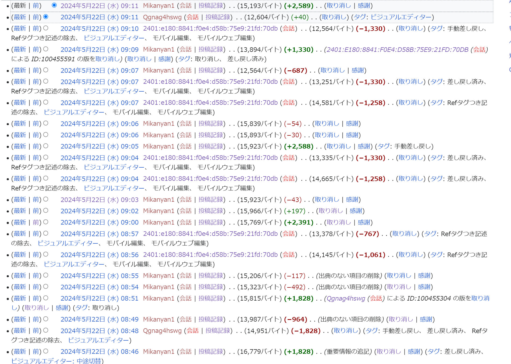This screenshot has height=364, width=511.
Task: Click 感謝 on the 13,987バイト row
Action: pyautogui.click(x=426, y=319)
